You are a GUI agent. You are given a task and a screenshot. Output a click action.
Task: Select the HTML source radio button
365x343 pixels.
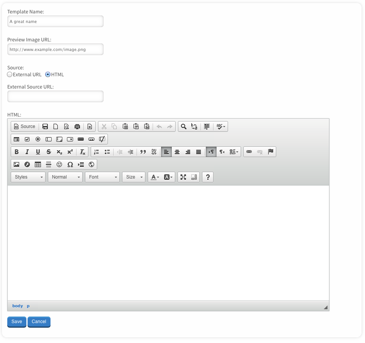click(x=48, y=75)
